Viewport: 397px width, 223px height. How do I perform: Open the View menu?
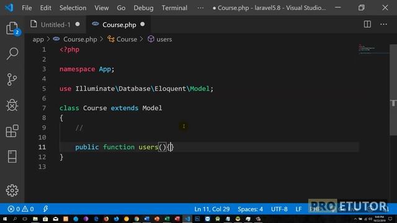102,8
